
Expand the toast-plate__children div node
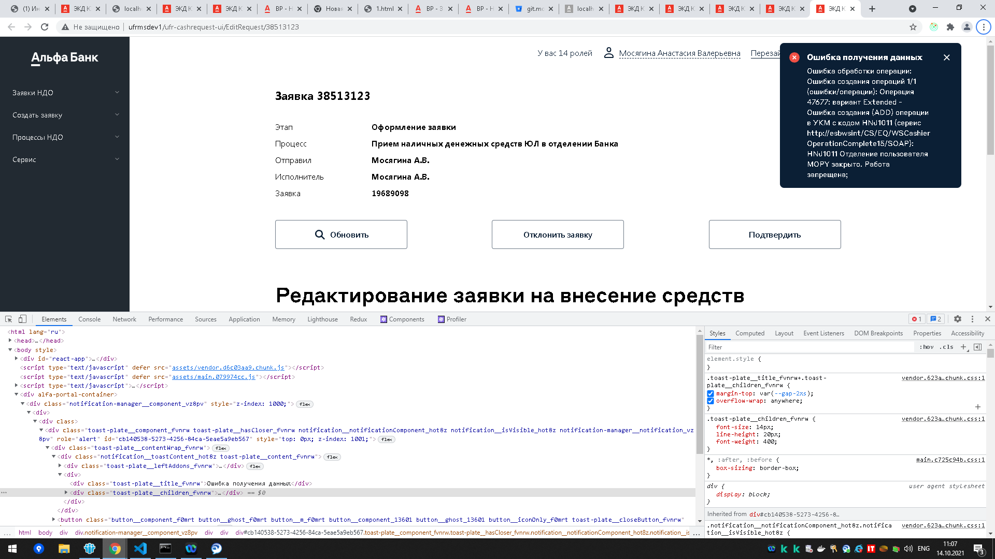click(66, 492)
